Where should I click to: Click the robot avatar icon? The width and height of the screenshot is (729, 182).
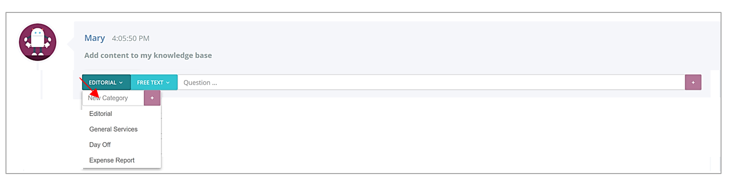coord(38,42)
